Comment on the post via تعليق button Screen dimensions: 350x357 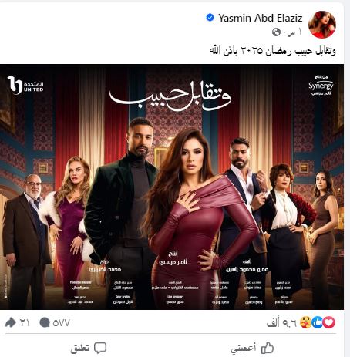[89, 349]
